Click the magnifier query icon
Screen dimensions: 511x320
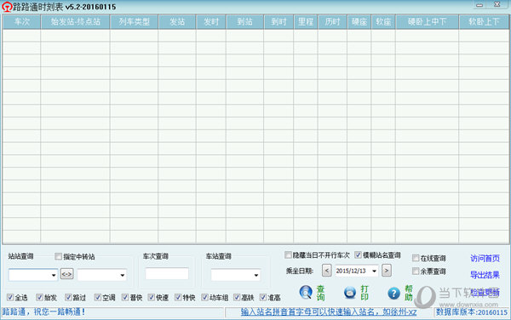click(x=306, y=292)
